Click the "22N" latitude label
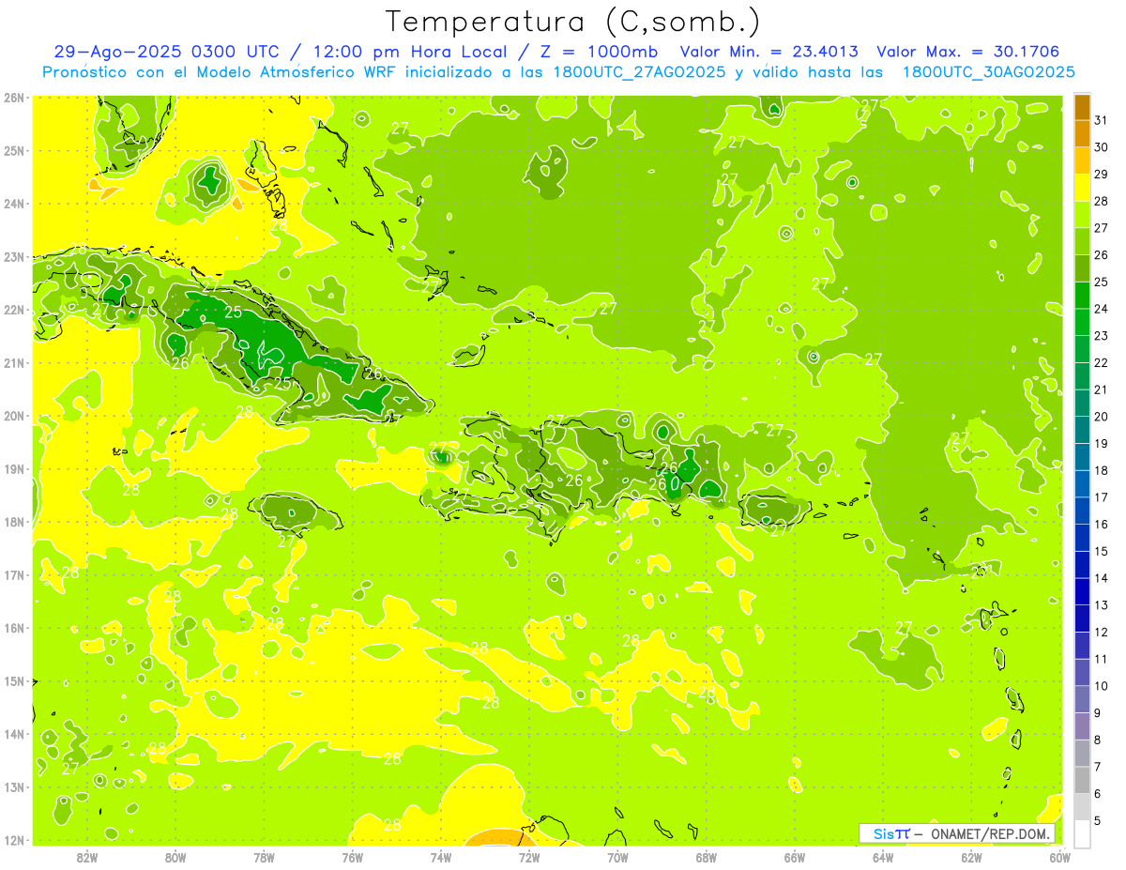1126x870 pixels. click(13, 310)
